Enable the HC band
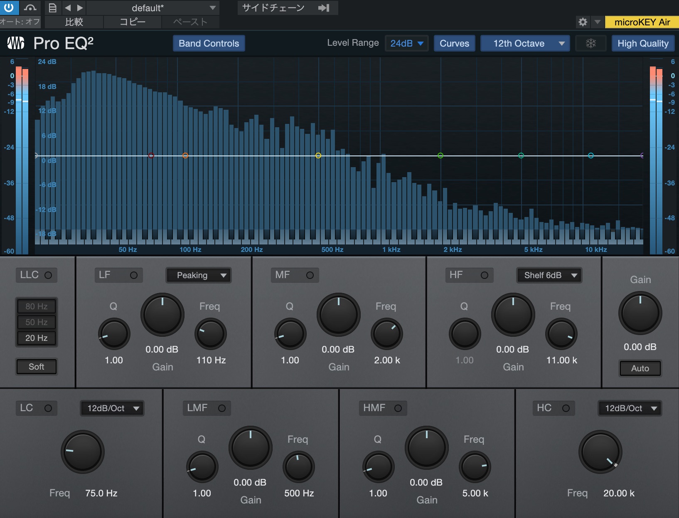Image resolution: width=679 pixels, height=518 pixels. 566,408
